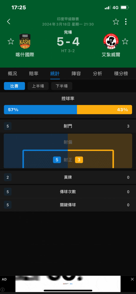
Task: Open the Aizawl Football Club logo
Action: click(x=111, y=41)
